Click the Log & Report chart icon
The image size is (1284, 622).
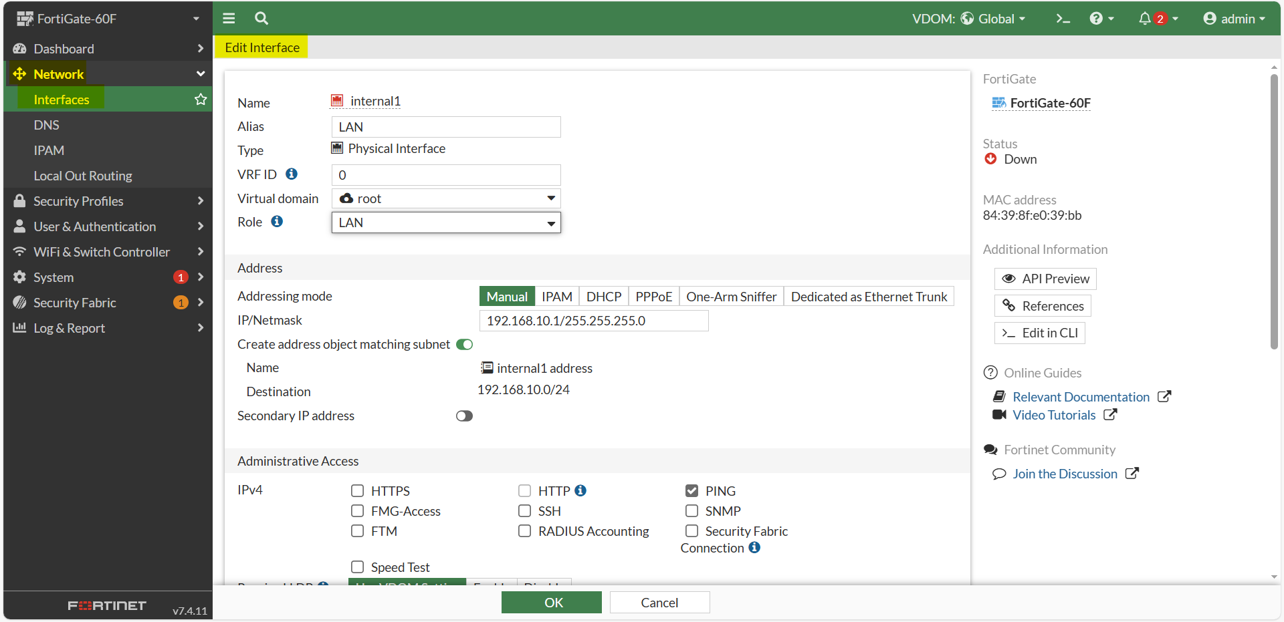pos(19,328)
